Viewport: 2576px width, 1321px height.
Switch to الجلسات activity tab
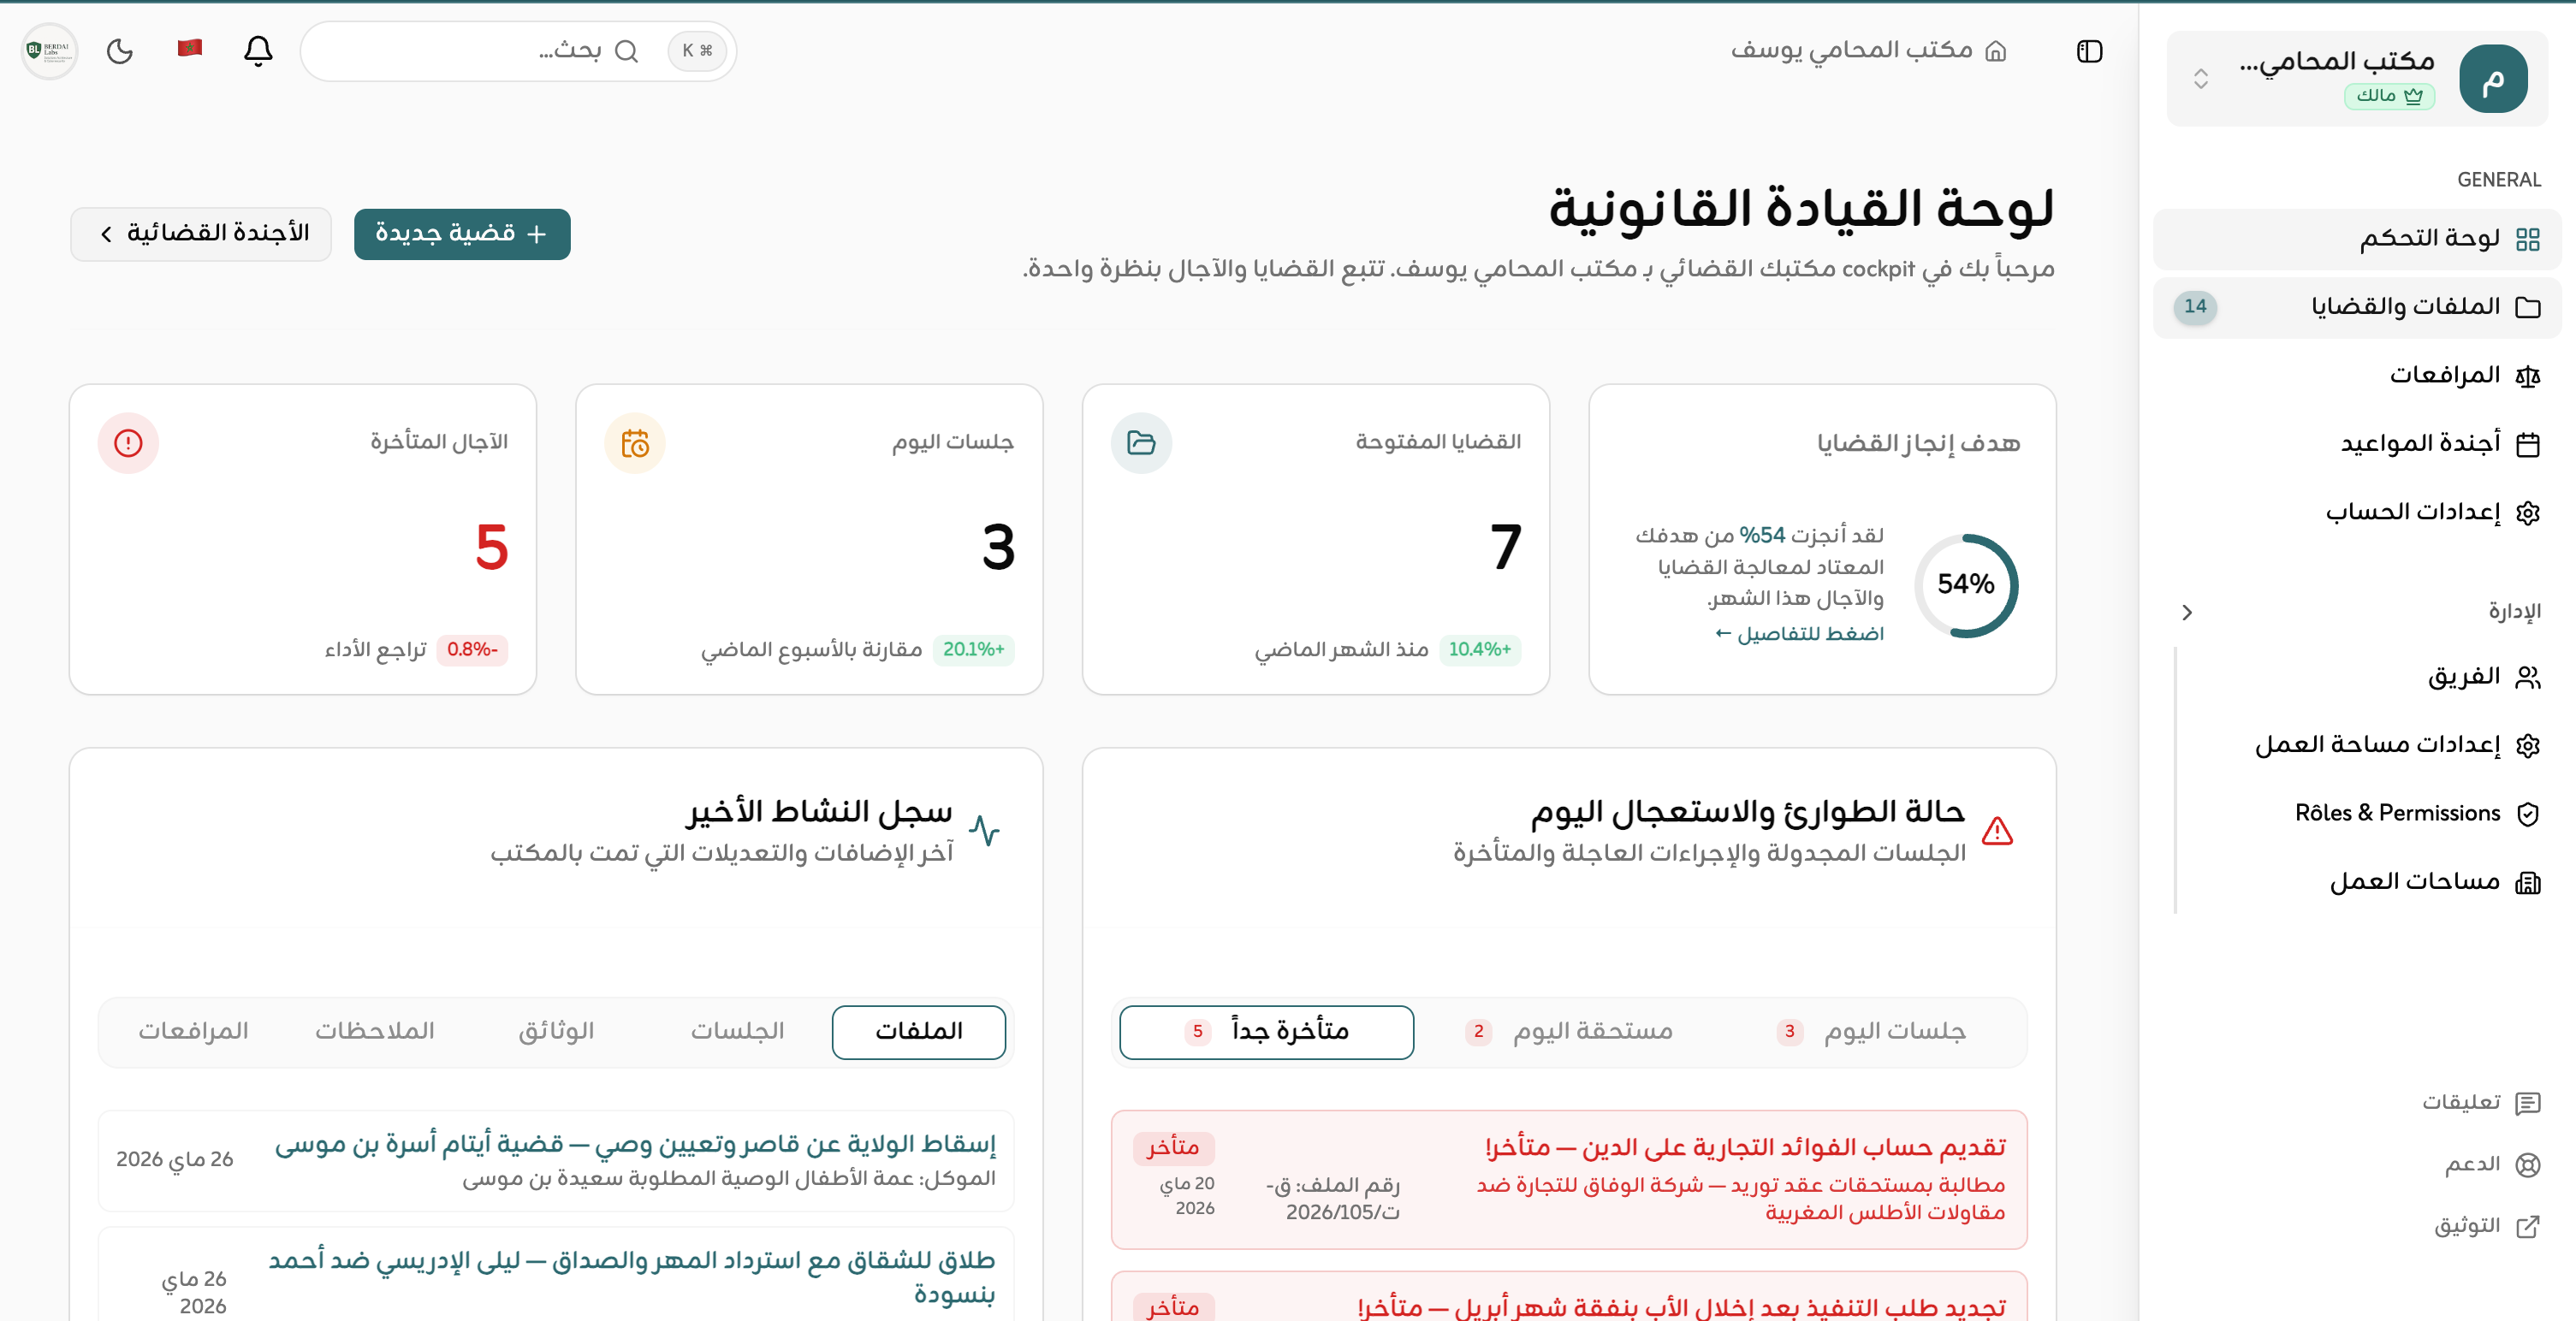[x=737, y=1032]
